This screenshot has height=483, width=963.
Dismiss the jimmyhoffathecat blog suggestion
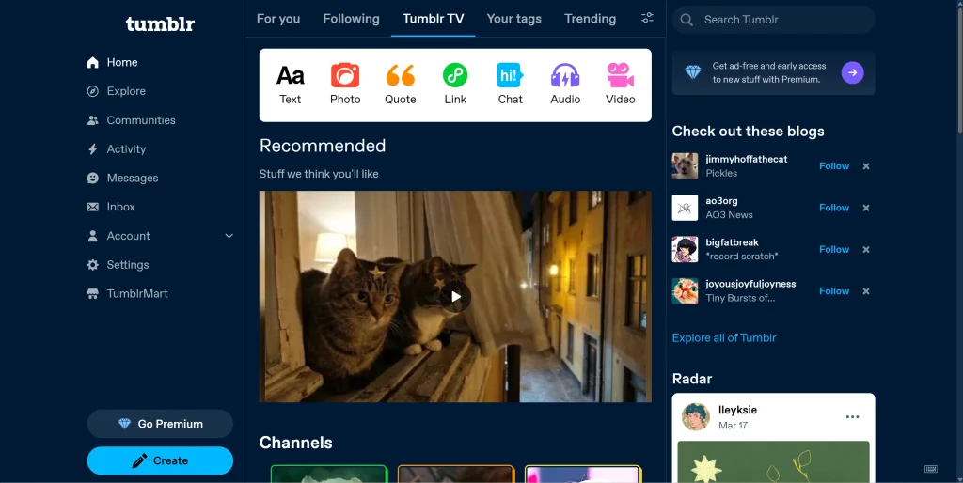click(866, 166)
